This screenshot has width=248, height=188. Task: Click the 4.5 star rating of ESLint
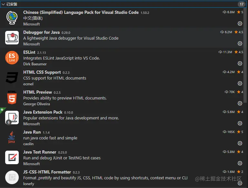[239, 52]
